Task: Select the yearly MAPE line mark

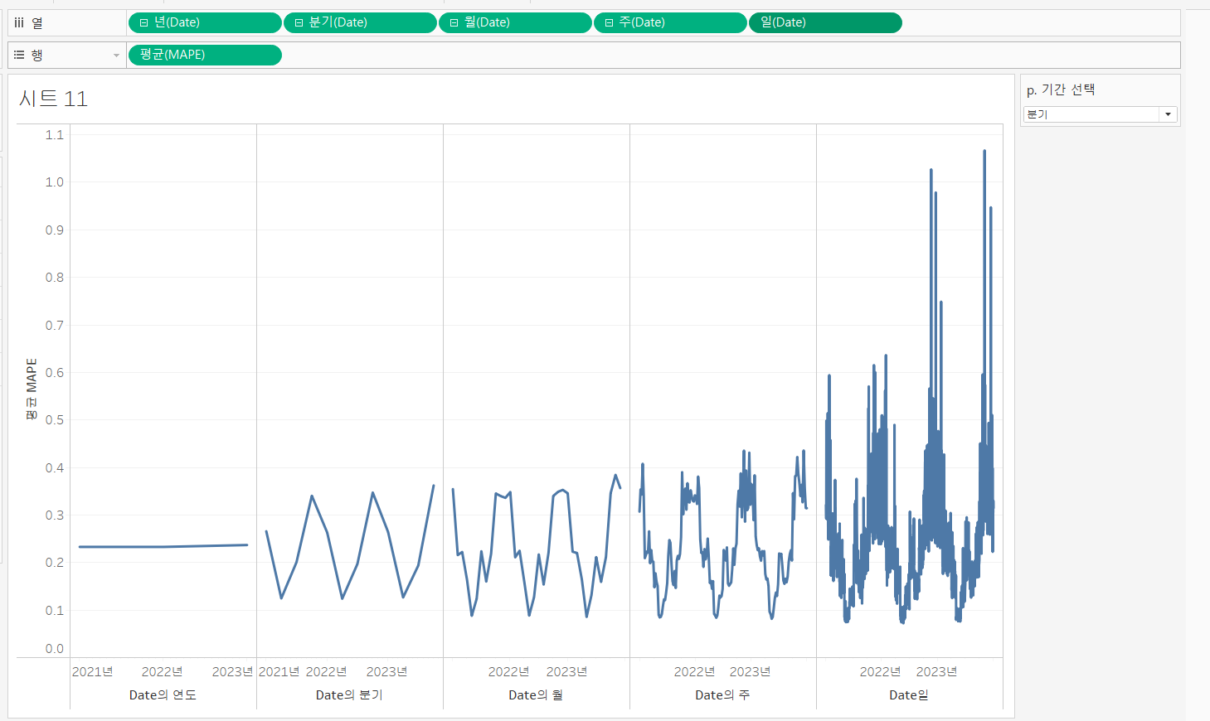Action: (x=163, y=546)
